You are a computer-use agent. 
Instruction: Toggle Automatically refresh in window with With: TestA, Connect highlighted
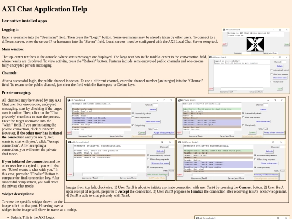pos(133,113)
